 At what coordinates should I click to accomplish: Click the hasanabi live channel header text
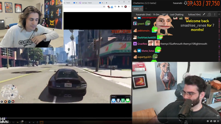tap(160, 14)
